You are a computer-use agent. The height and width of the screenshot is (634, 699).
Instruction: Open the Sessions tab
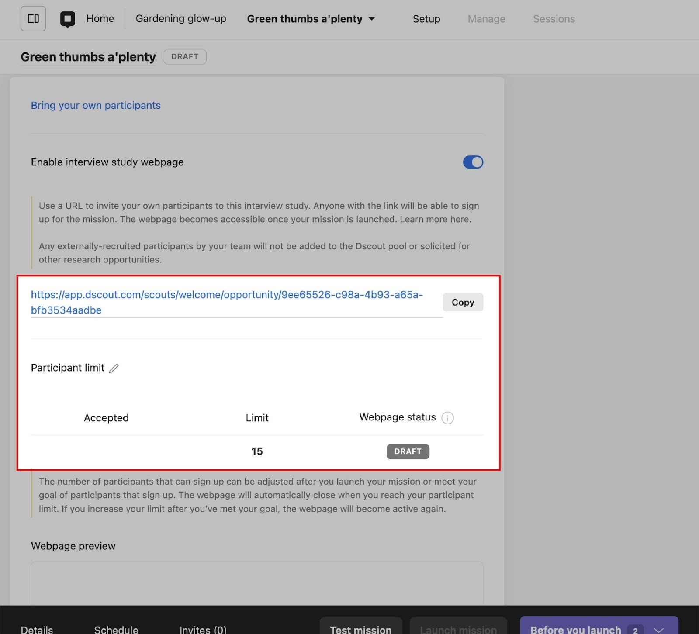pyautogui.click(x=554, y=19)
